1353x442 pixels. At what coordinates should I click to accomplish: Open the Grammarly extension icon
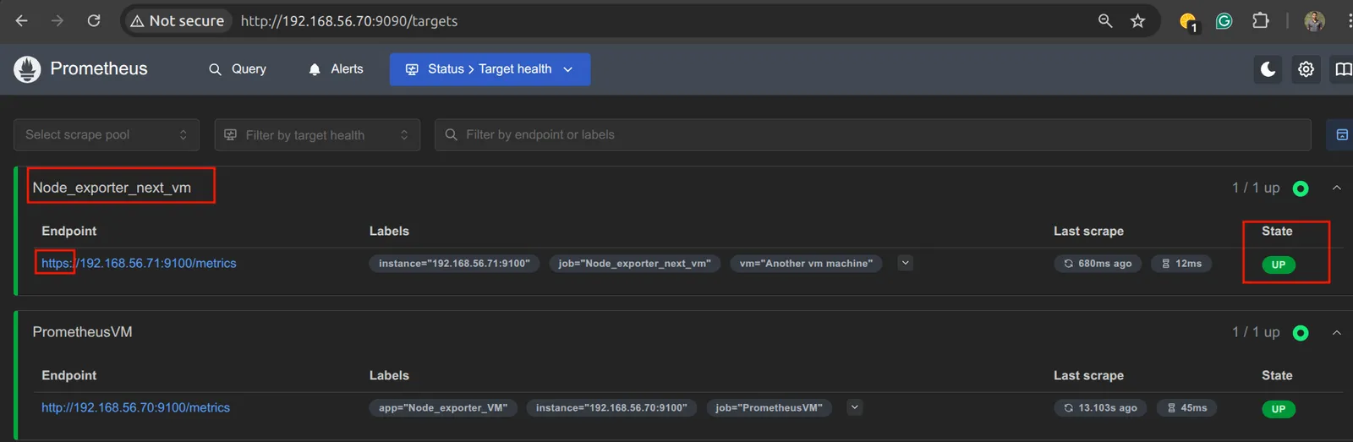coord(1224,21)
